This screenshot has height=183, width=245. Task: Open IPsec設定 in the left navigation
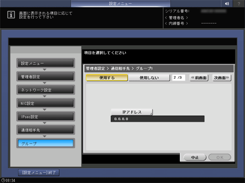[45, 116]
